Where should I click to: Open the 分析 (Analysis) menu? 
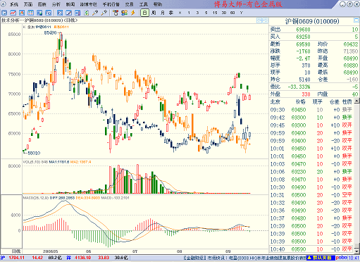(x=56, y=4)
